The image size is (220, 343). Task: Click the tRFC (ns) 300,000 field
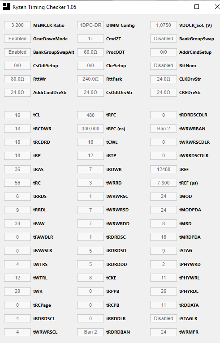point(91,129)
